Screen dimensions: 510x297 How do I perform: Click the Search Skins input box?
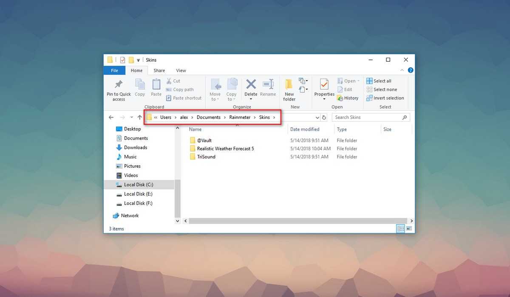[367, 118]
